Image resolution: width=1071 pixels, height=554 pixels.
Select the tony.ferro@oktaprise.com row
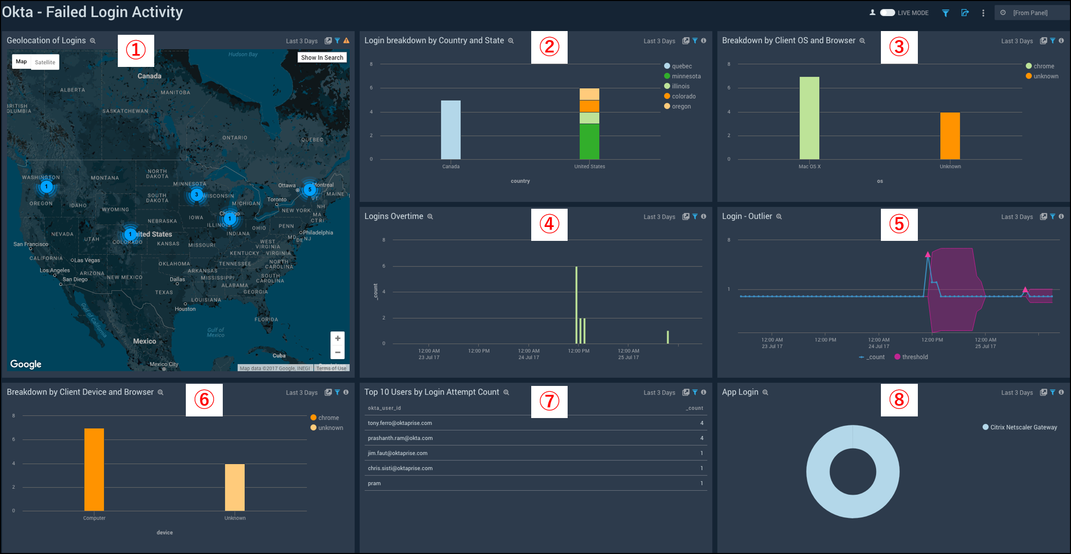click(x=535, y=423)
